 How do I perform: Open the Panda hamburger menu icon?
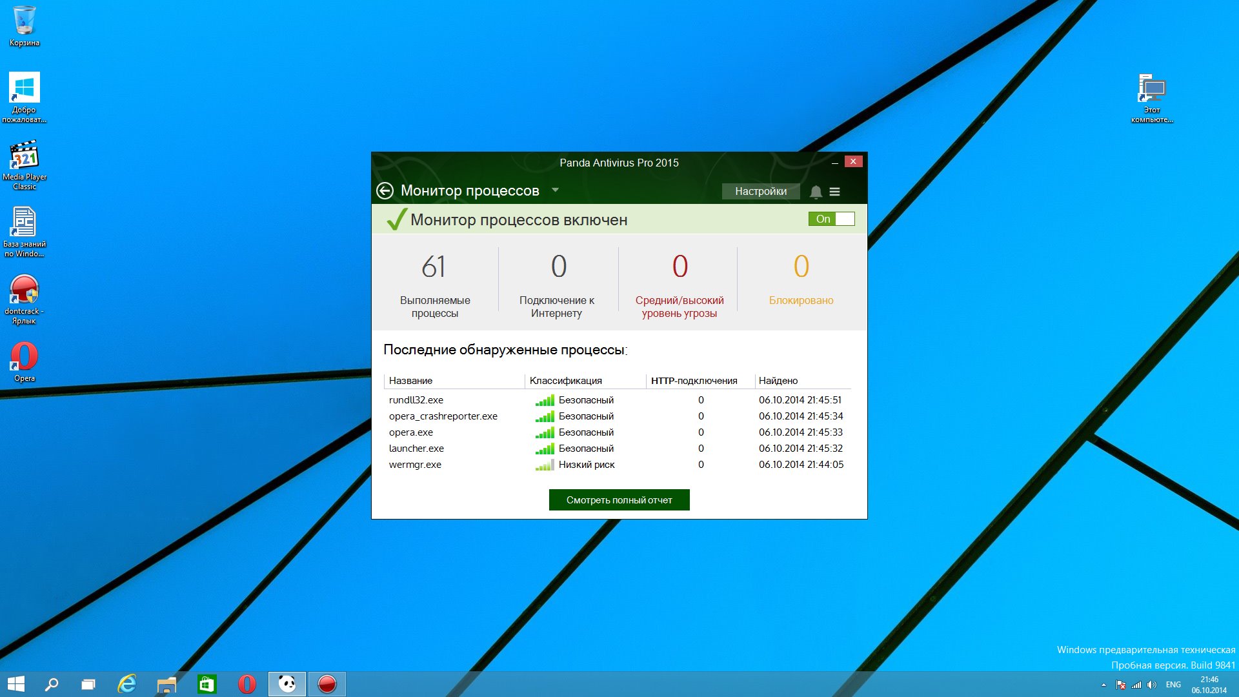pyautogui.click(x=834, y=192)
